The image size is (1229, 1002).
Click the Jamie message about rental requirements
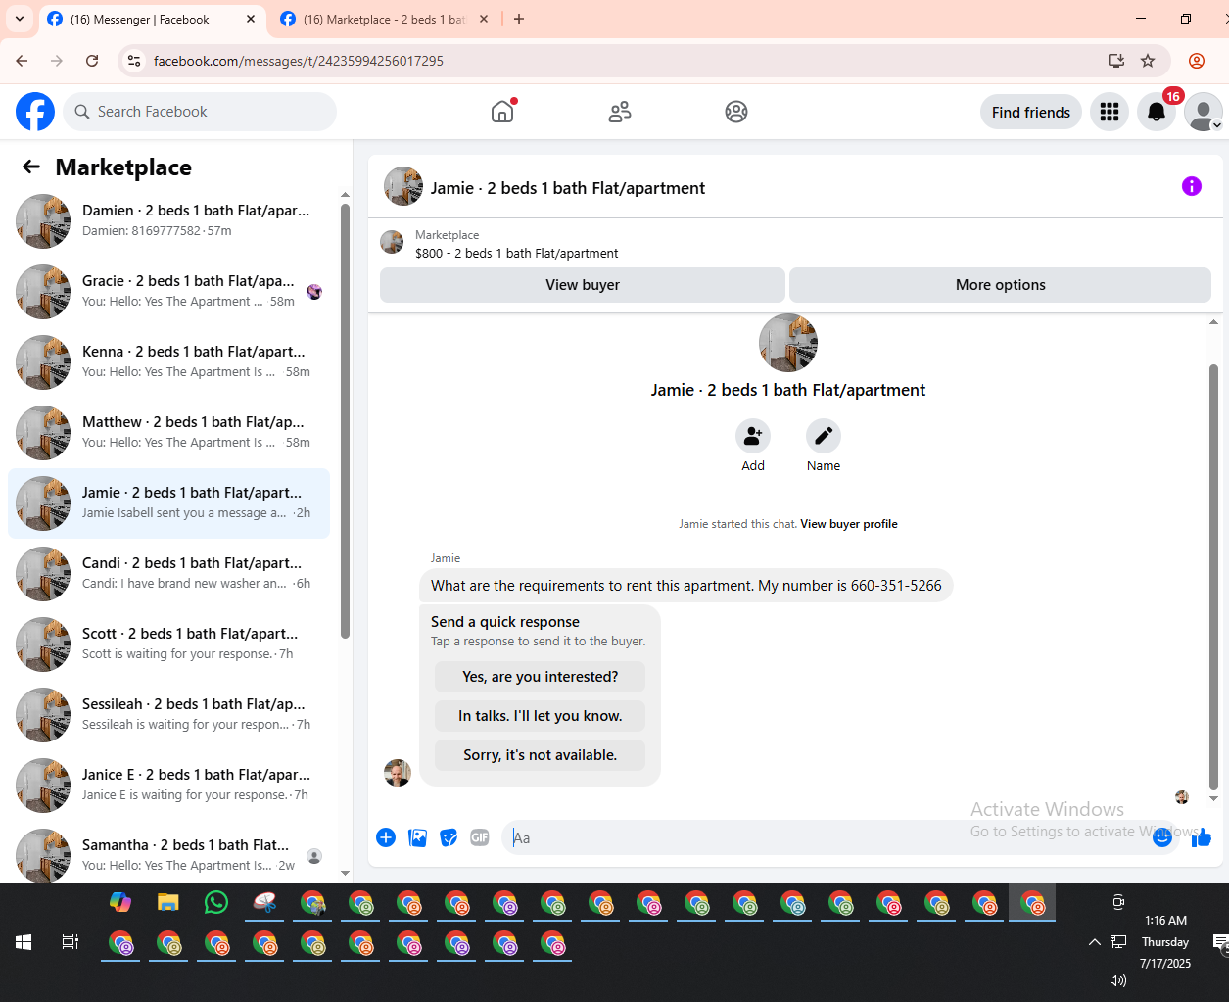tap(685, 586)
